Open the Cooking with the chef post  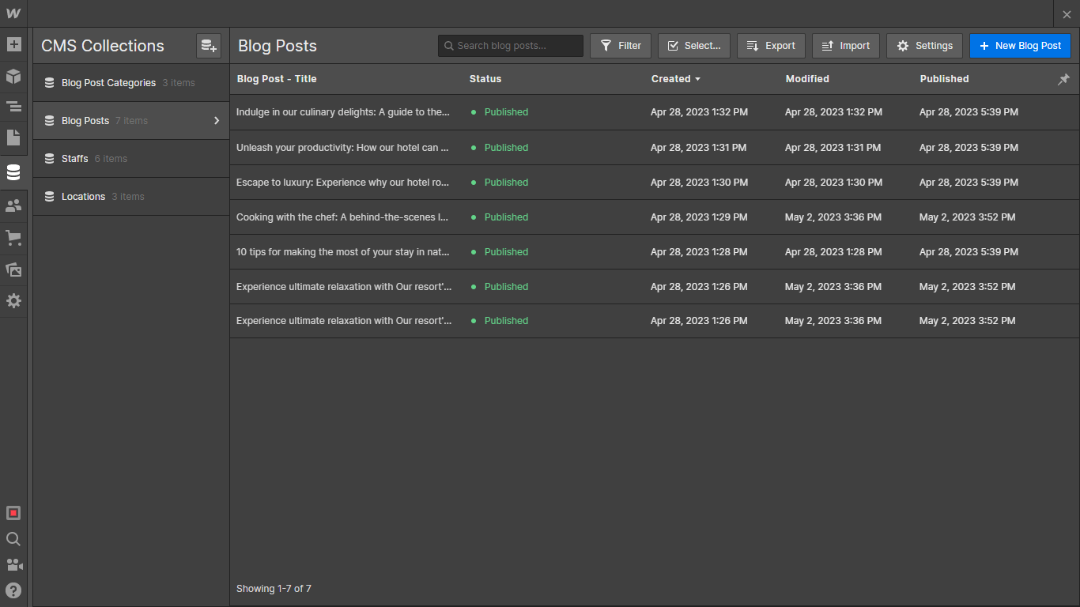342,217
